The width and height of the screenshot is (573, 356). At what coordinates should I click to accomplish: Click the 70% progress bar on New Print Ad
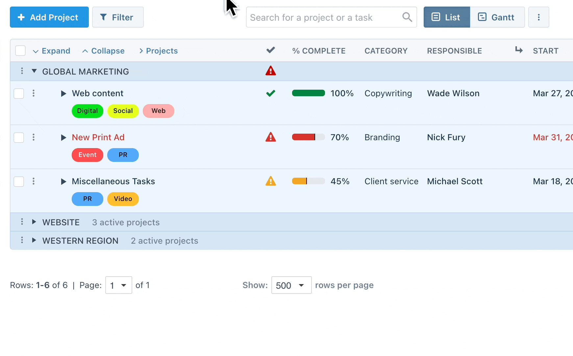(308, 137)
